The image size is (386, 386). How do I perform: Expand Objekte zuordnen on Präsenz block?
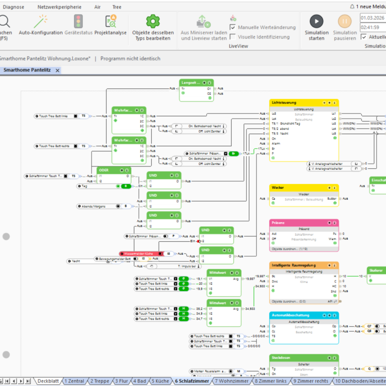point(289,249)
